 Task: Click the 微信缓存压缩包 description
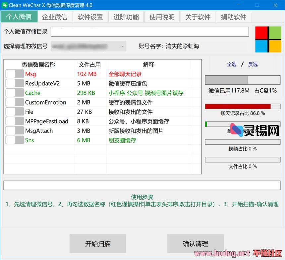pos(128,84)
